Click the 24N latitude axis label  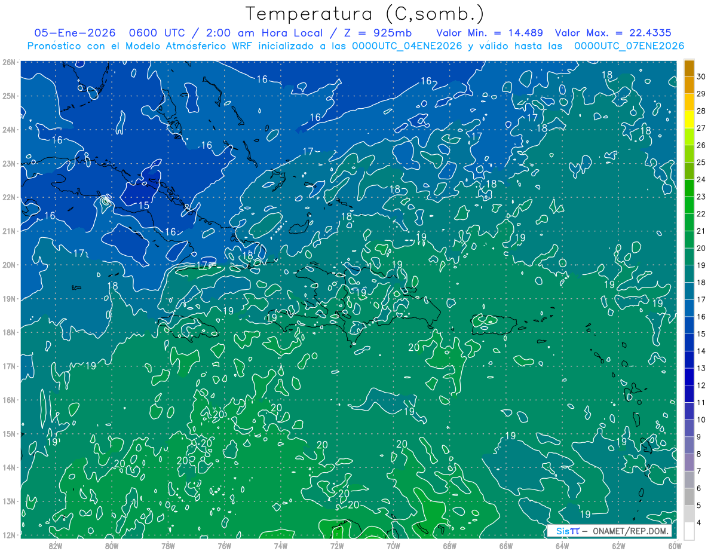click(8, 130)
